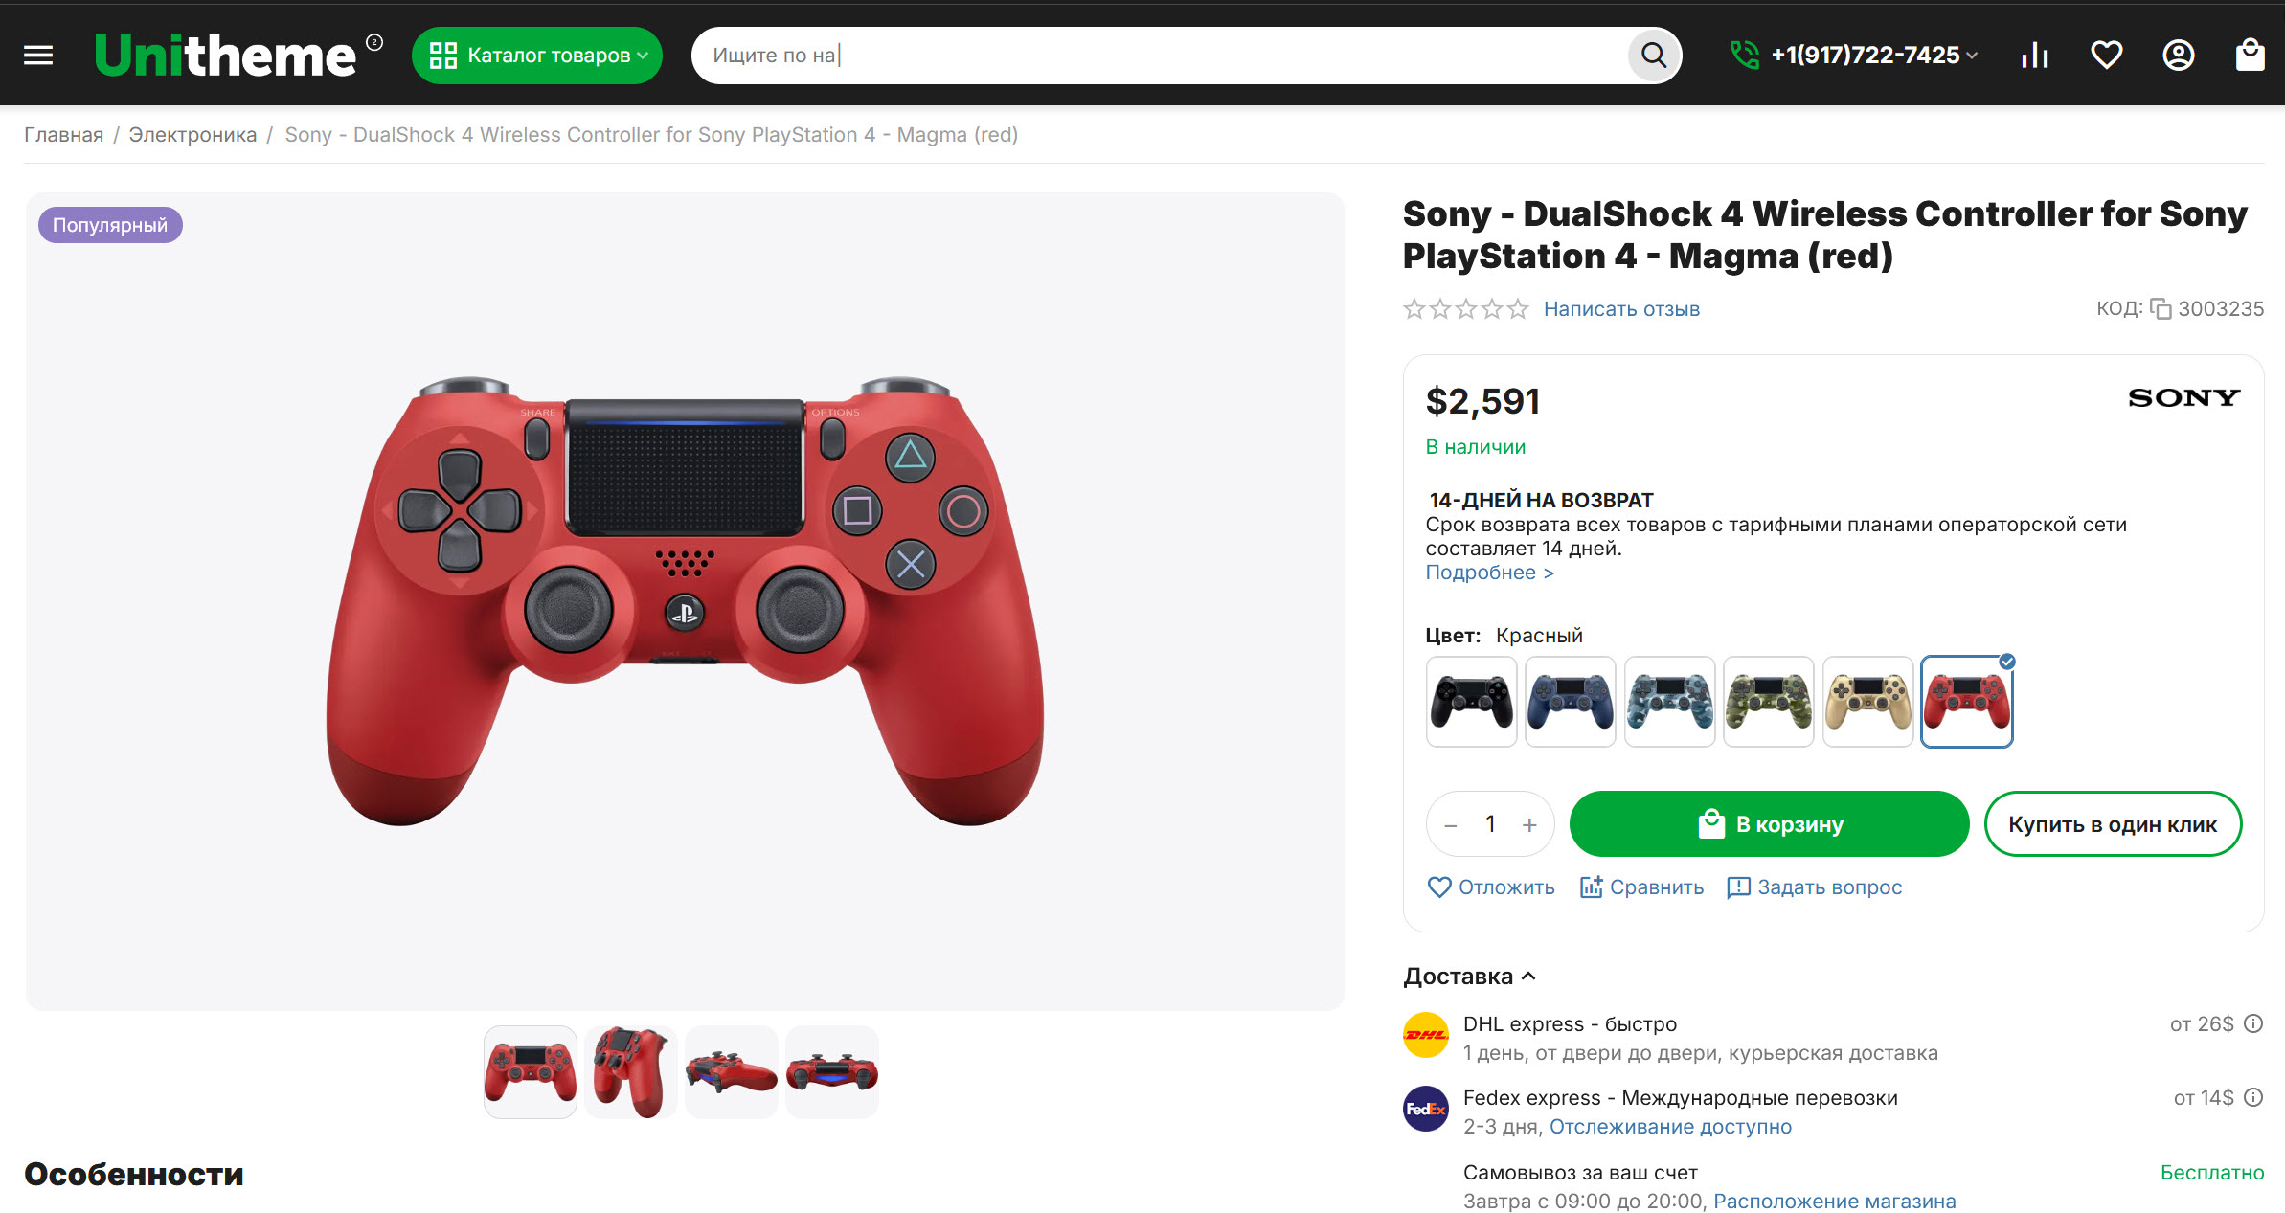Open the hamburger menu icon
Viewport: 2285px width, 1213px height.
[x=38, y=56]
